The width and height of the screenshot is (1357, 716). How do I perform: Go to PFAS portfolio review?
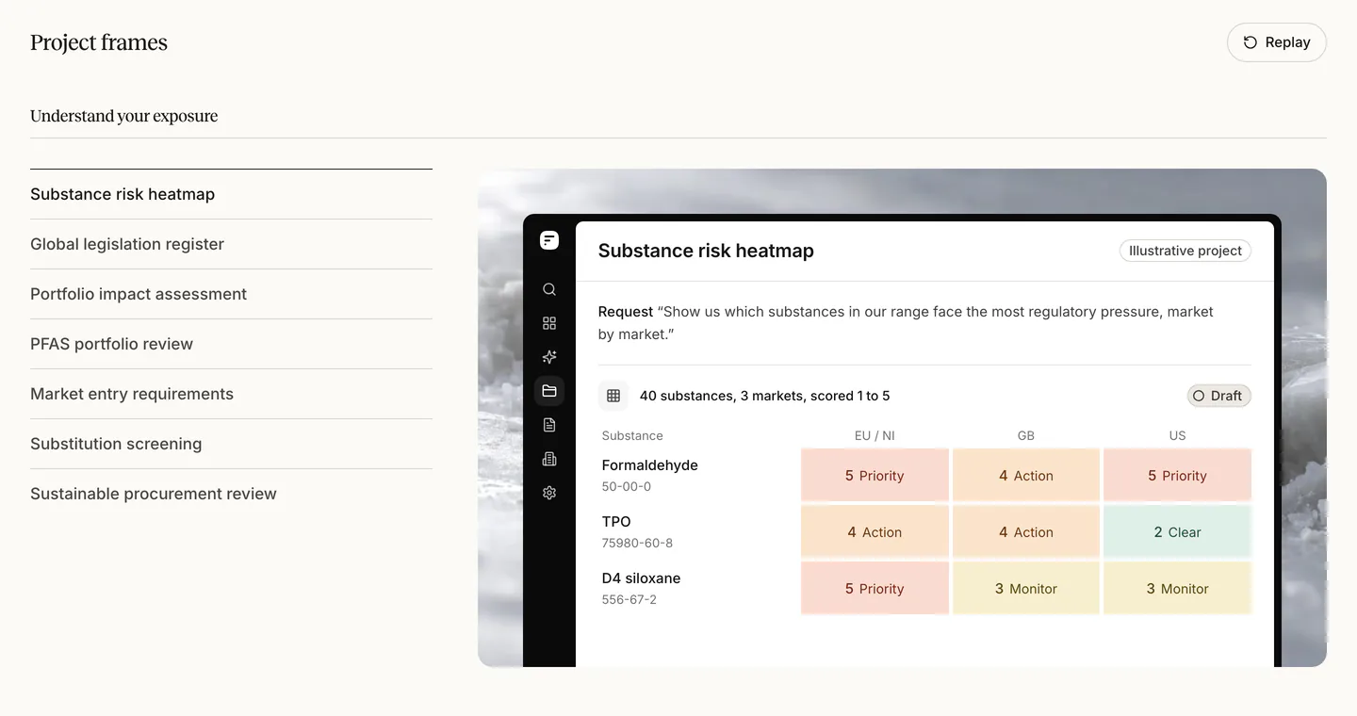[231, 344]
